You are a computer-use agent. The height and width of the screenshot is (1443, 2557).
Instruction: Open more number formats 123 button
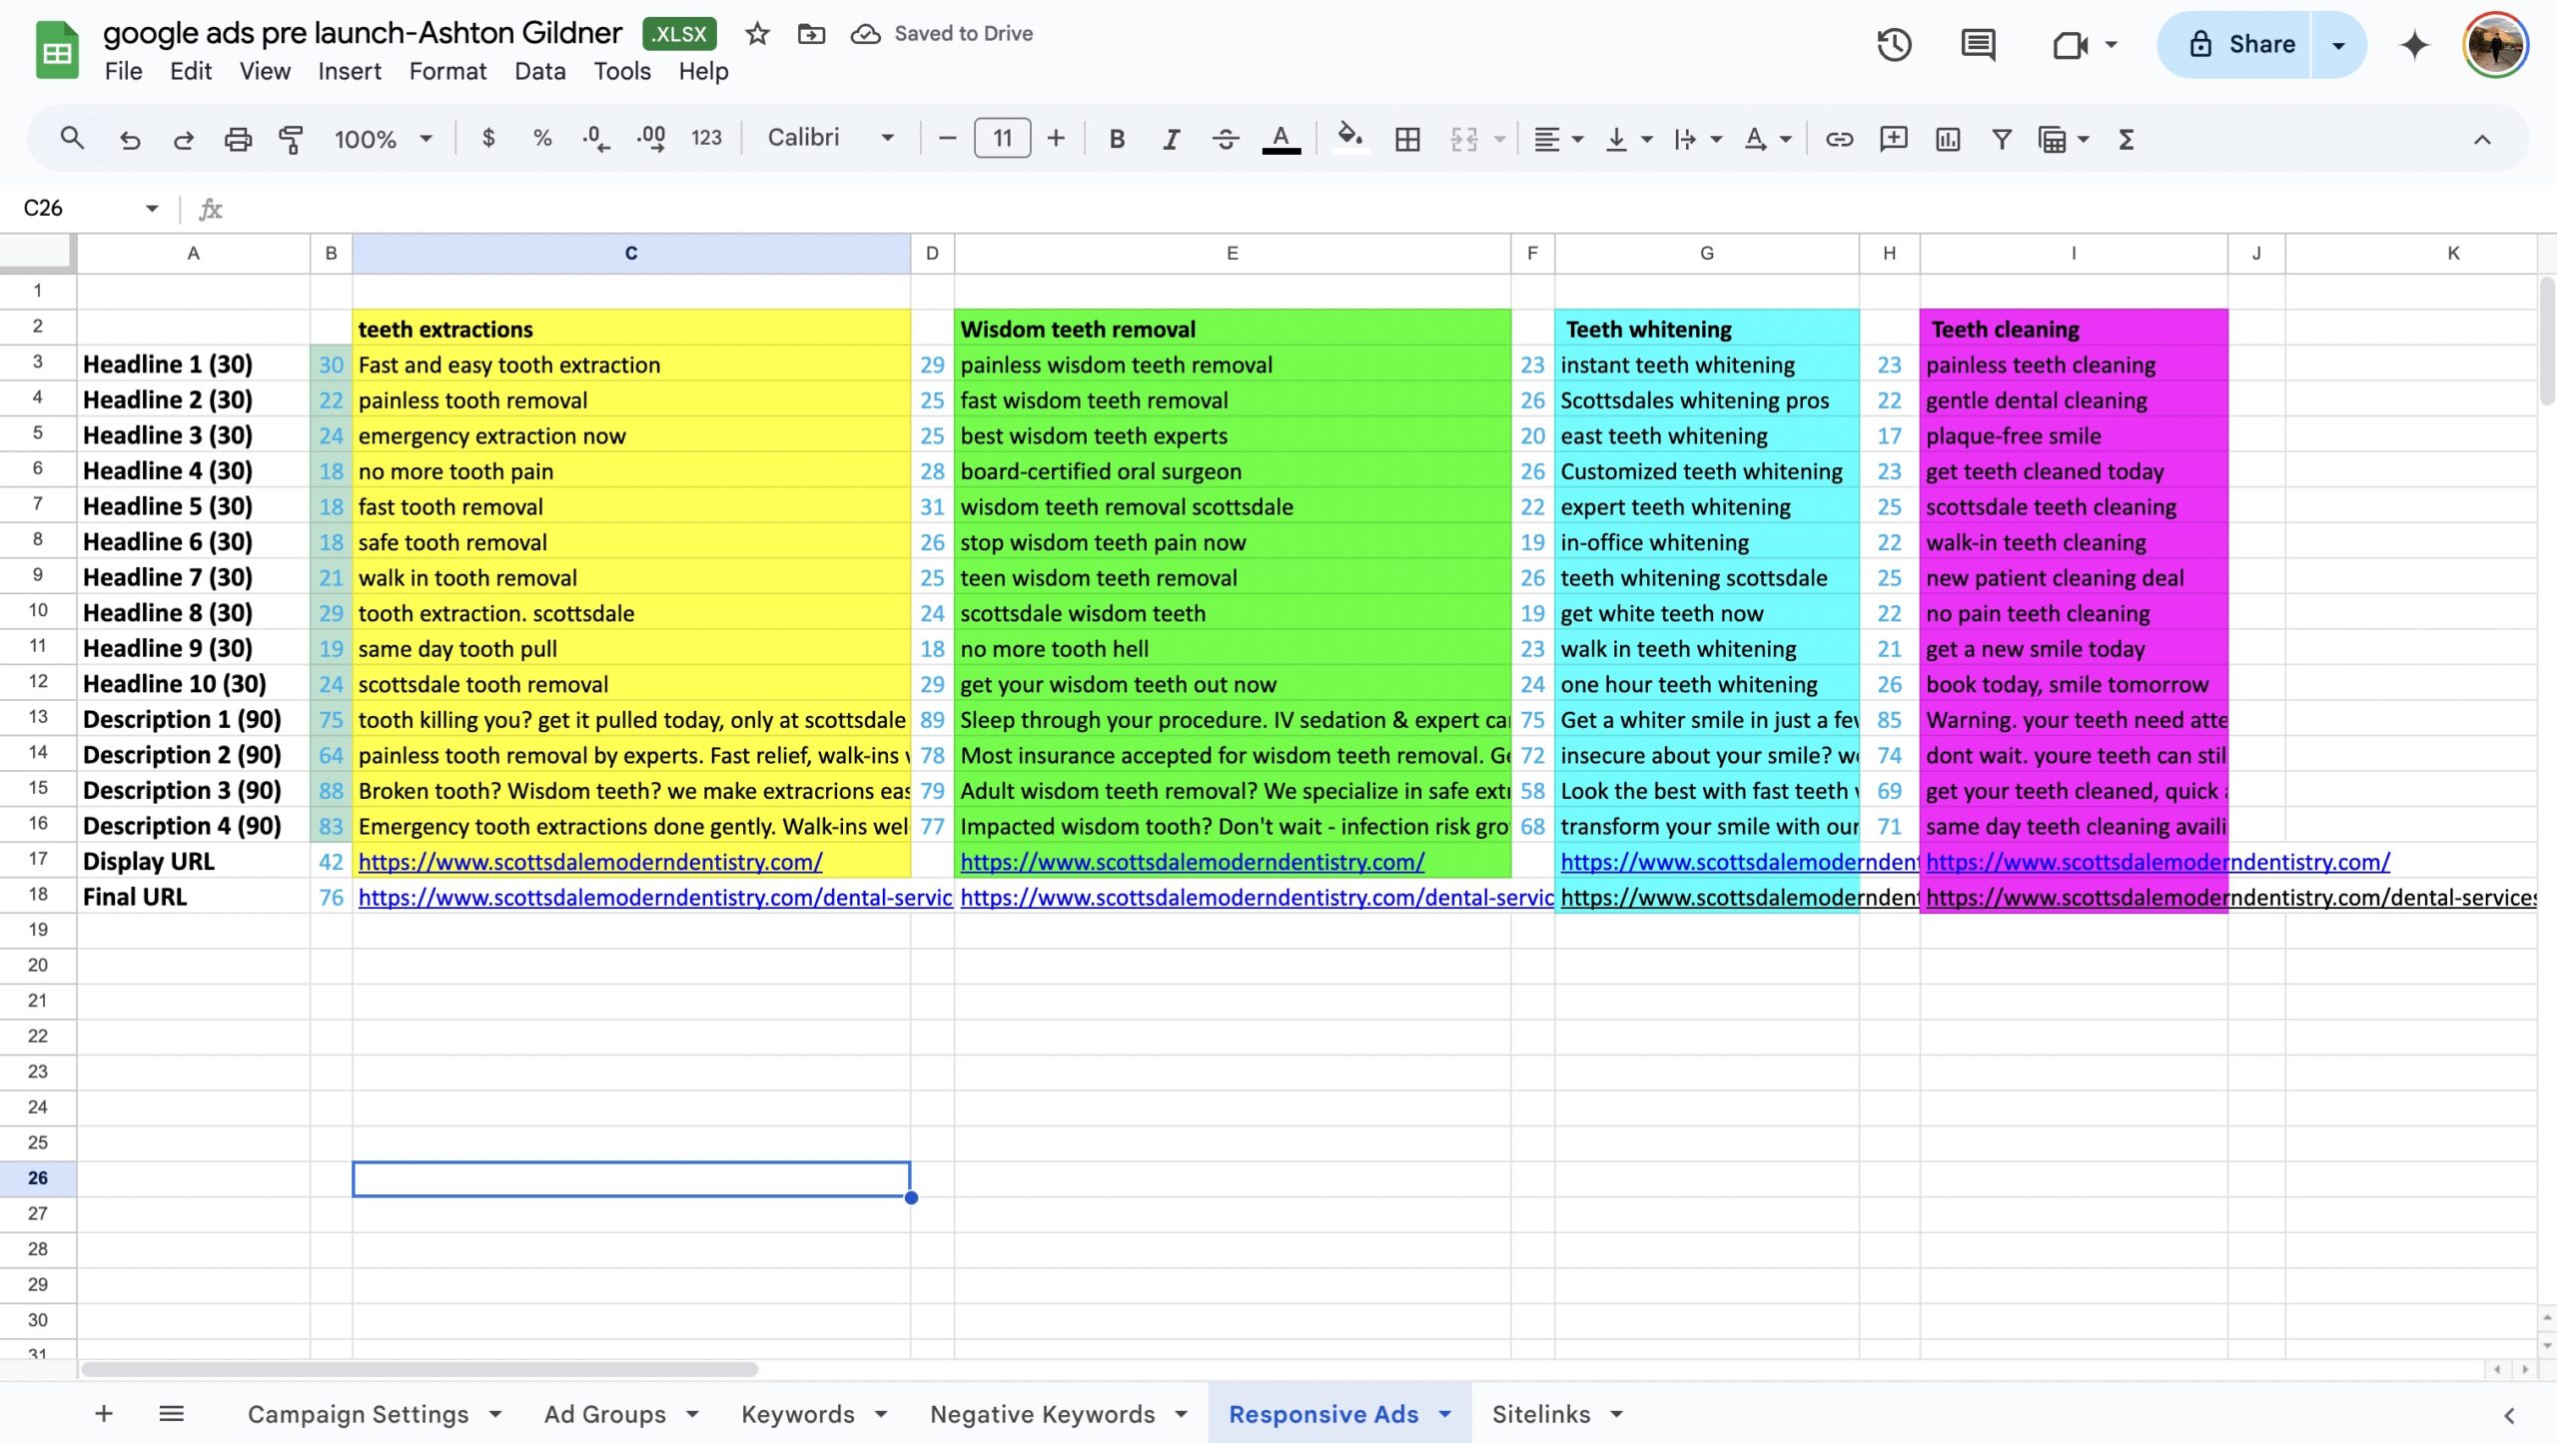706,139
